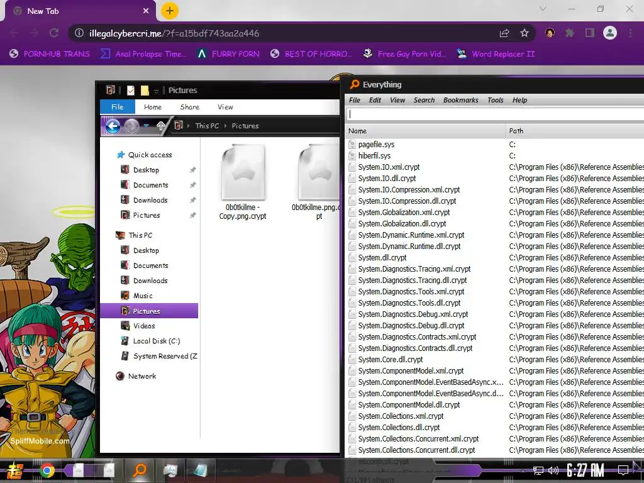Switch to the Home ribbon tab

[153, 107]
